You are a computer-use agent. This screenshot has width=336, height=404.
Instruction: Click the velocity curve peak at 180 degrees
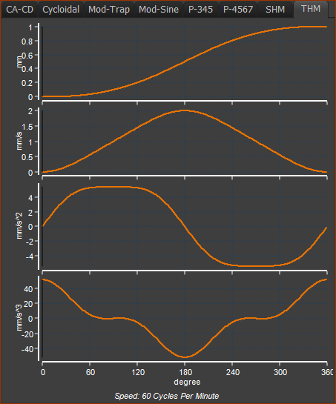[x=185, y=110]
